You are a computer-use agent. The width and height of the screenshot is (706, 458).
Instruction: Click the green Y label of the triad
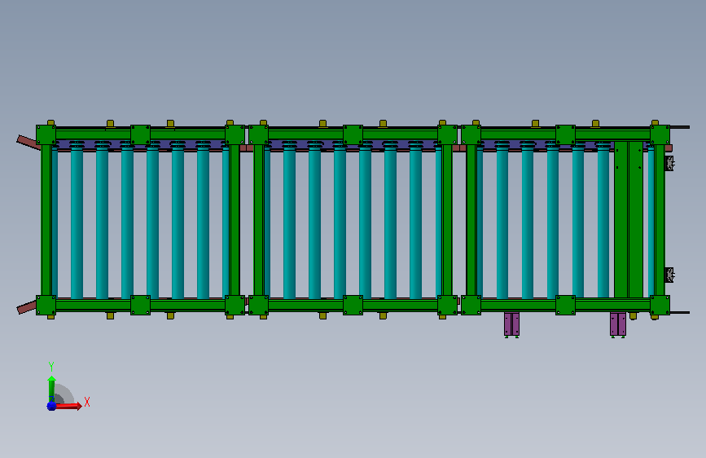coord(51,367)
